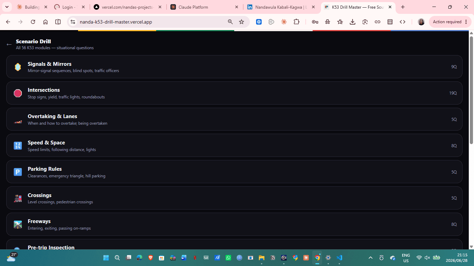Open the Freeways module card
This screenshot has height=266, width=474.
pyautogui.click(x=234, y=224)
